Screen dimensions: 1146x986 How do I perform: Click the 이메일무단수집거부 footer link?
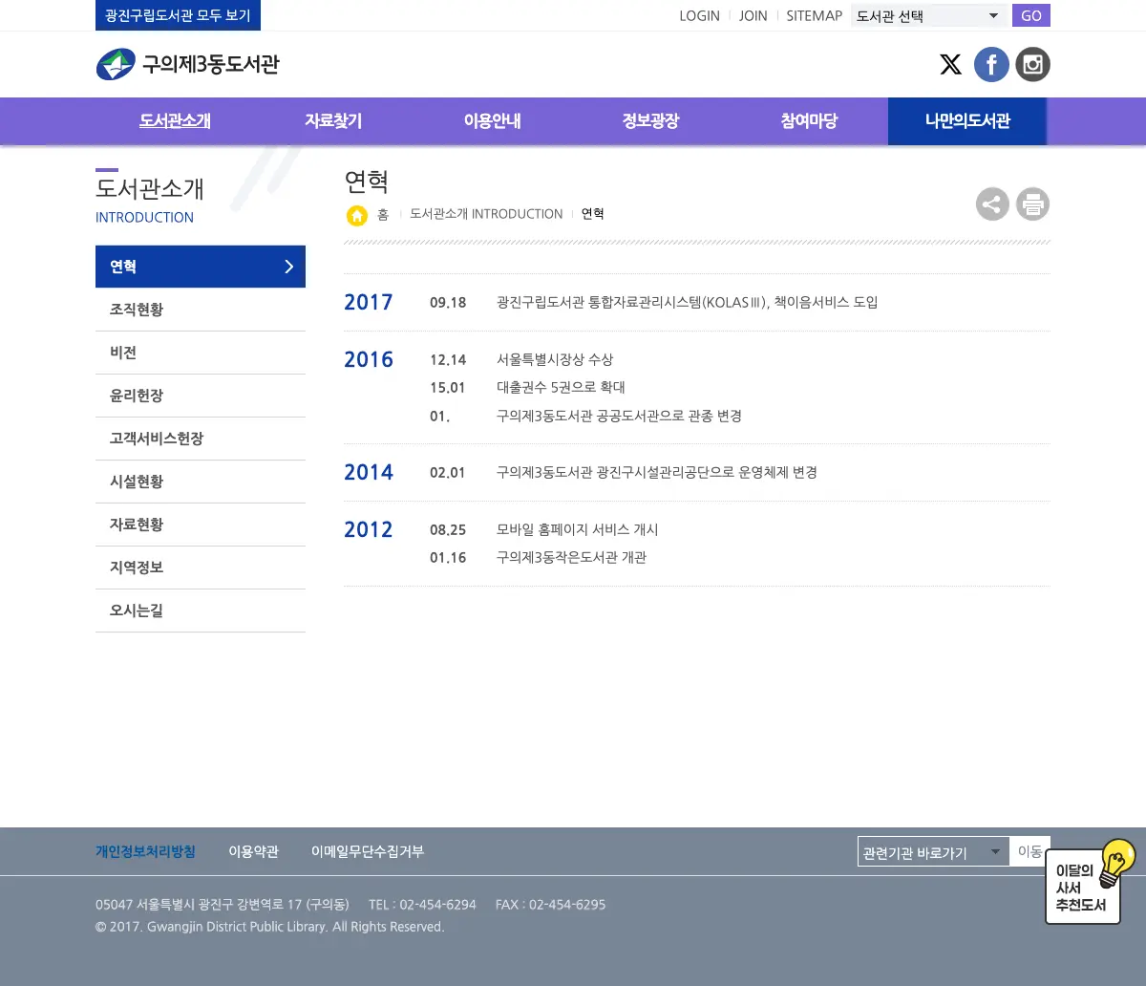click(x=368, y=851)
